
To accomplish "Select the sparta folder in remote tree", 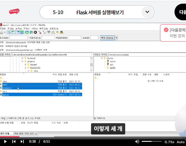I will [112, 68].
